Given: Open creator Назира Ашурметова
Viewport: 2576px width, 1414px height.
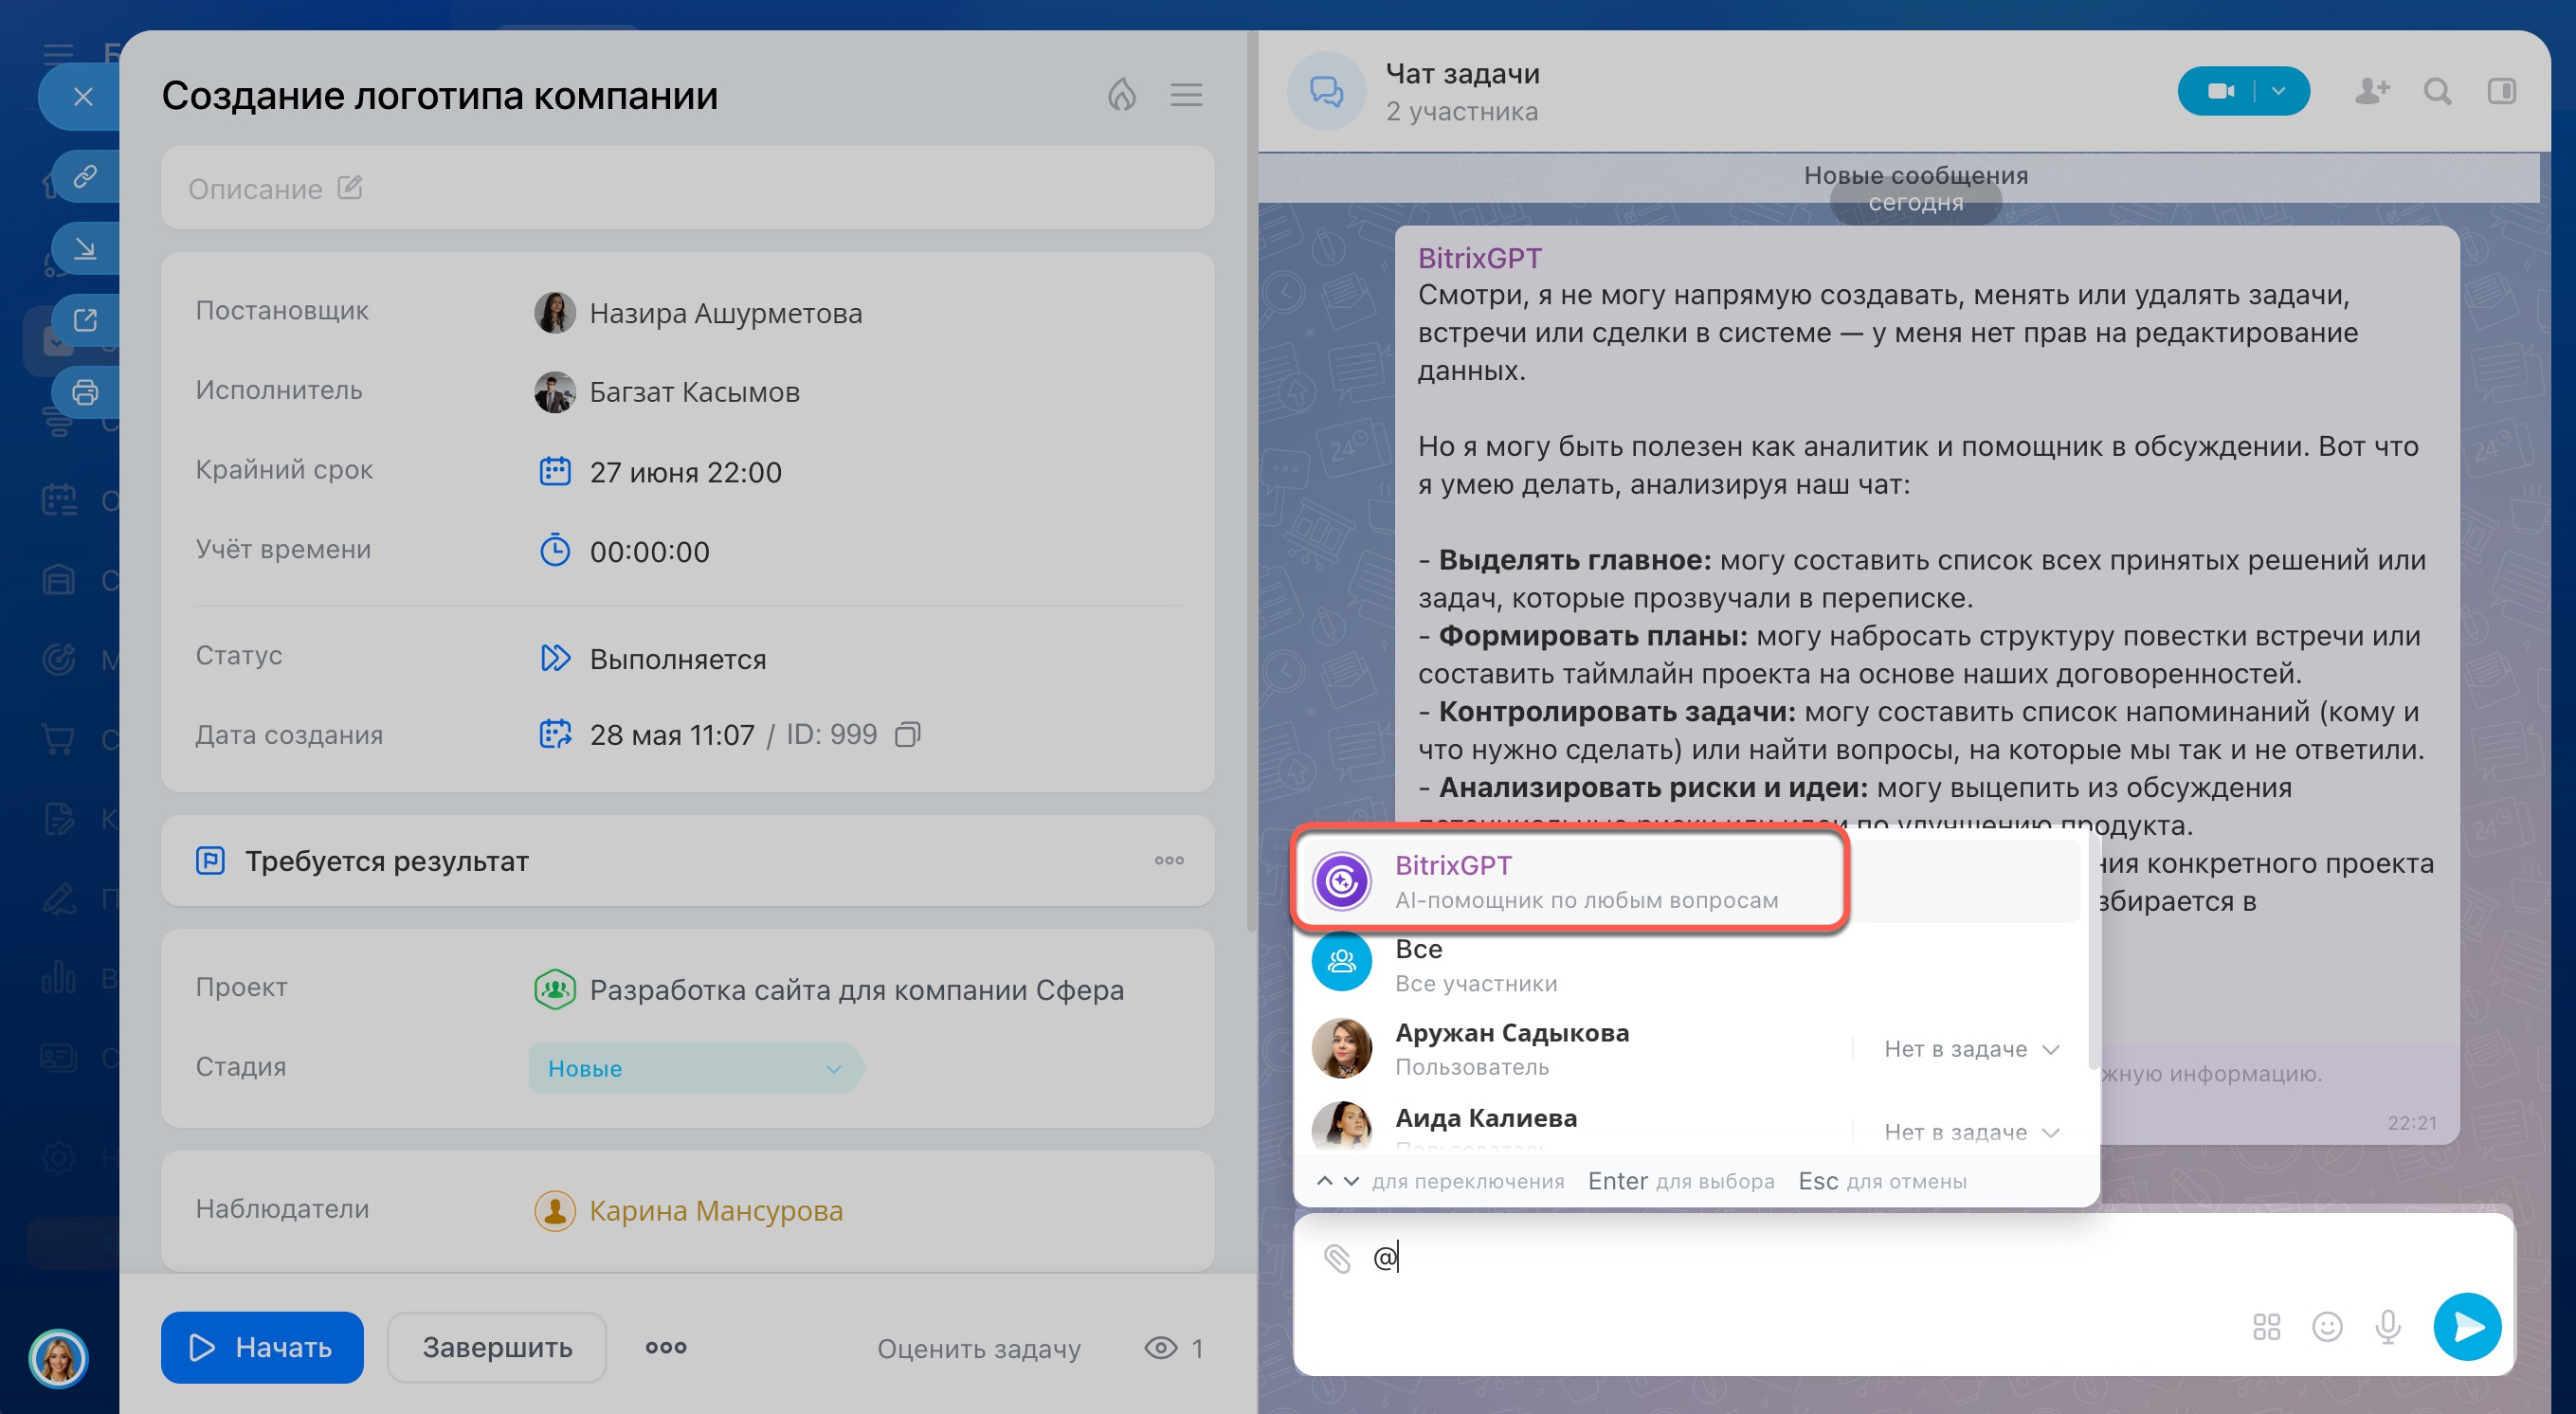Looking at the screenshot, I should [x=725, y=313].
